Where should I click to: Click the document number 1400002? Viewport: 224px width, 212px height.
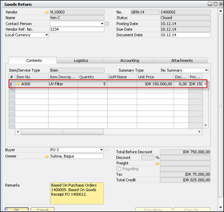[x=186, y=12]
